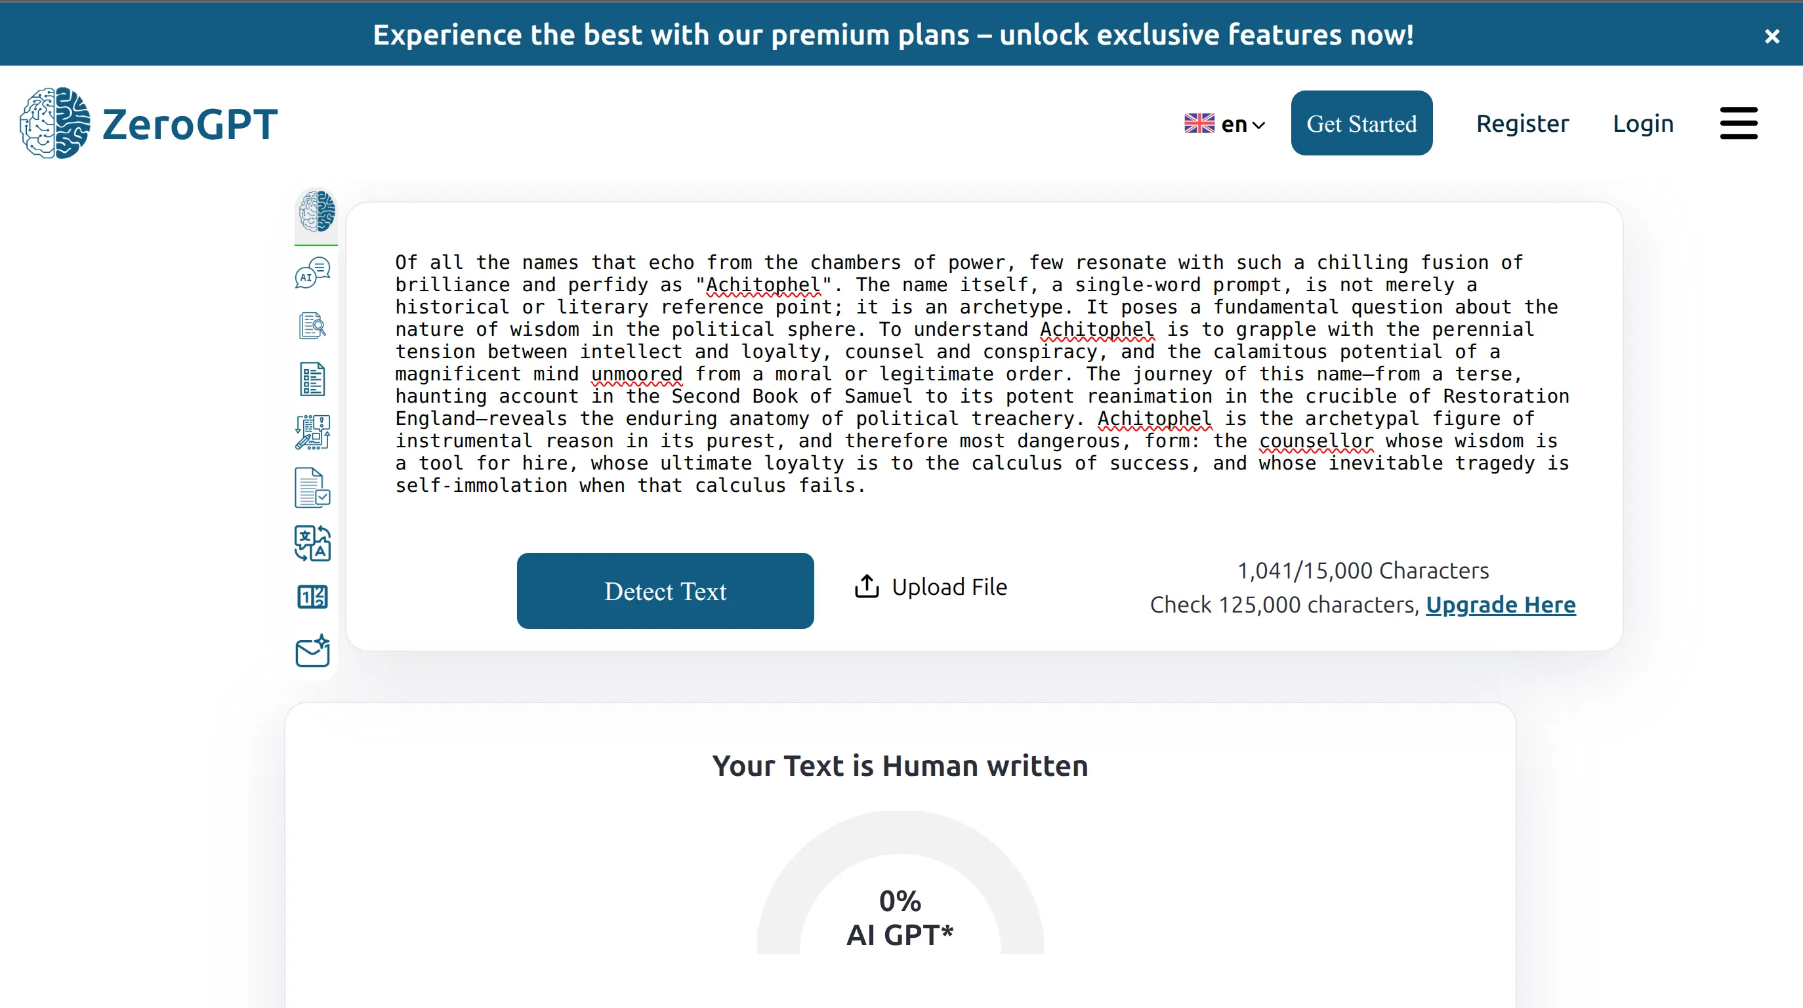1803x1008 pixels.
Task: Expand the en language dropdown
Action: (x=1225, y=124)
